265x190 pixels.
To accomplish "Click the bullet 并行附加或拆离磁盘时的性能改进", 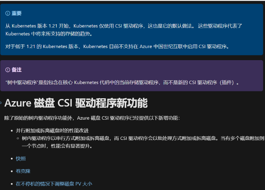I will 52,131.
